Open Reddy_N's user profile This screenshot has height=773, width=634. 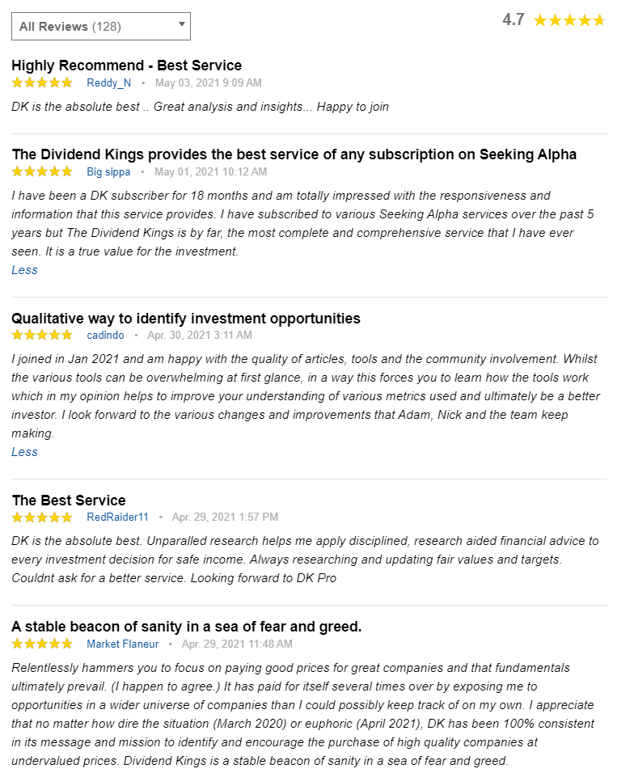pos(109,82)
